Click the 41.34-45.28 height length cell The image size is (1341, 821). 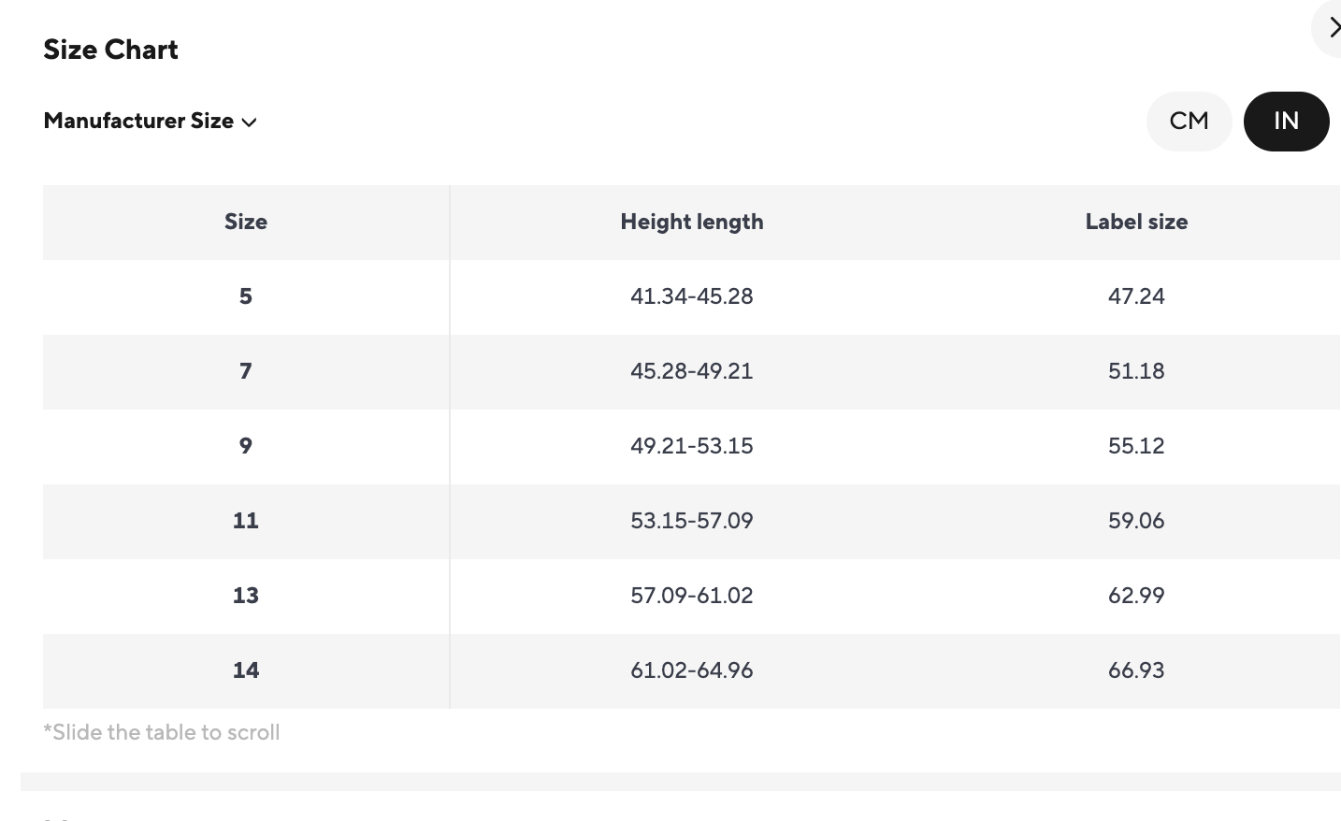tap(691, 296)
